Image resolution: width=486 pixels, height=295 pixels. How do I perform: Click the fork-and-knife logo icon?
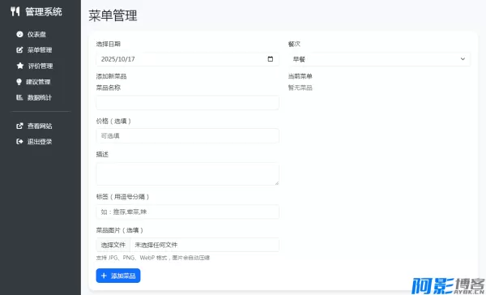coord(15,11)
